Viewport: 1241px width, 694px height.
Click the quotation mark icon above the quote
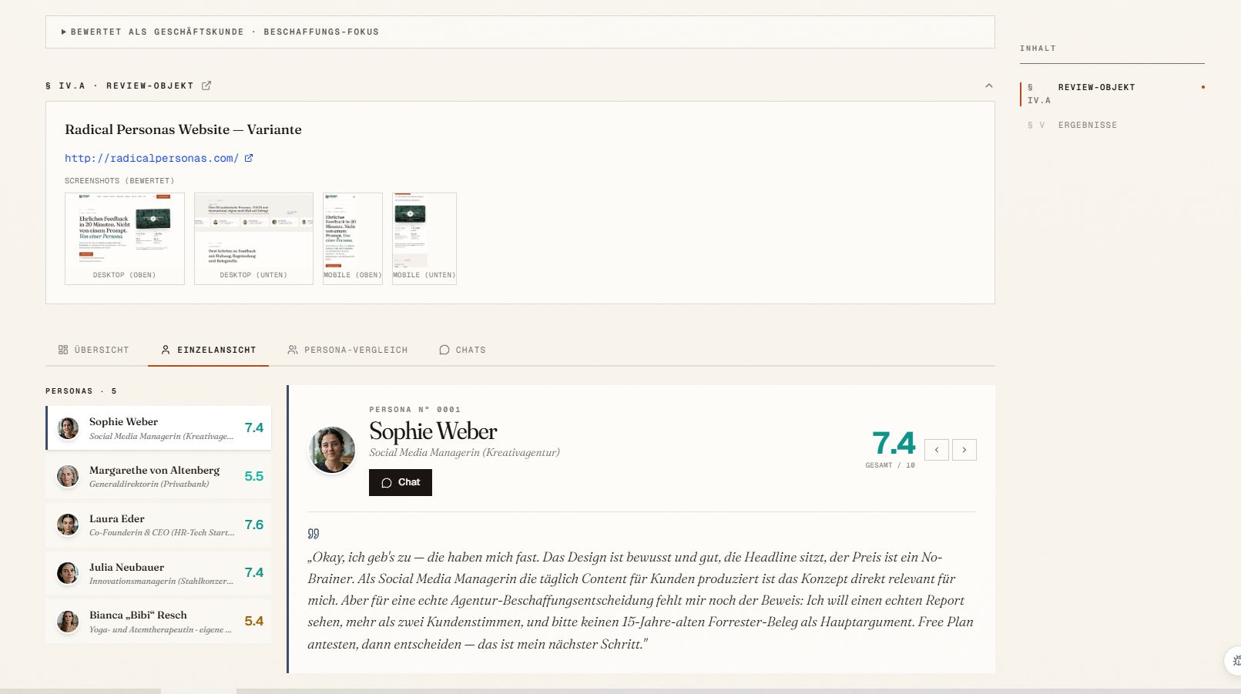click(314, 533)
